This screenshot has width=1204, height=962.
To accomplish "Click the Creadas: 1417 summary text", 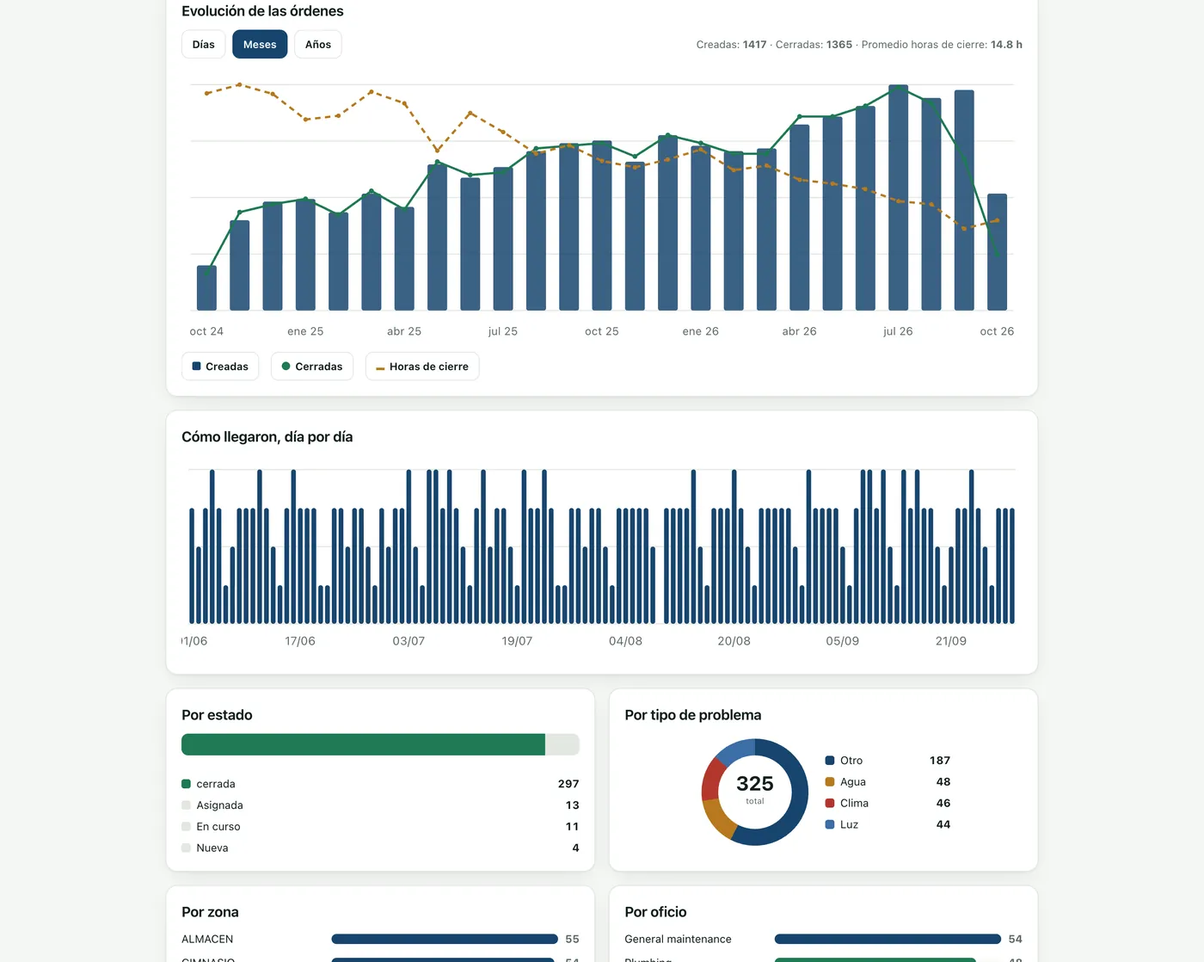I will click(x=731, y=45).
